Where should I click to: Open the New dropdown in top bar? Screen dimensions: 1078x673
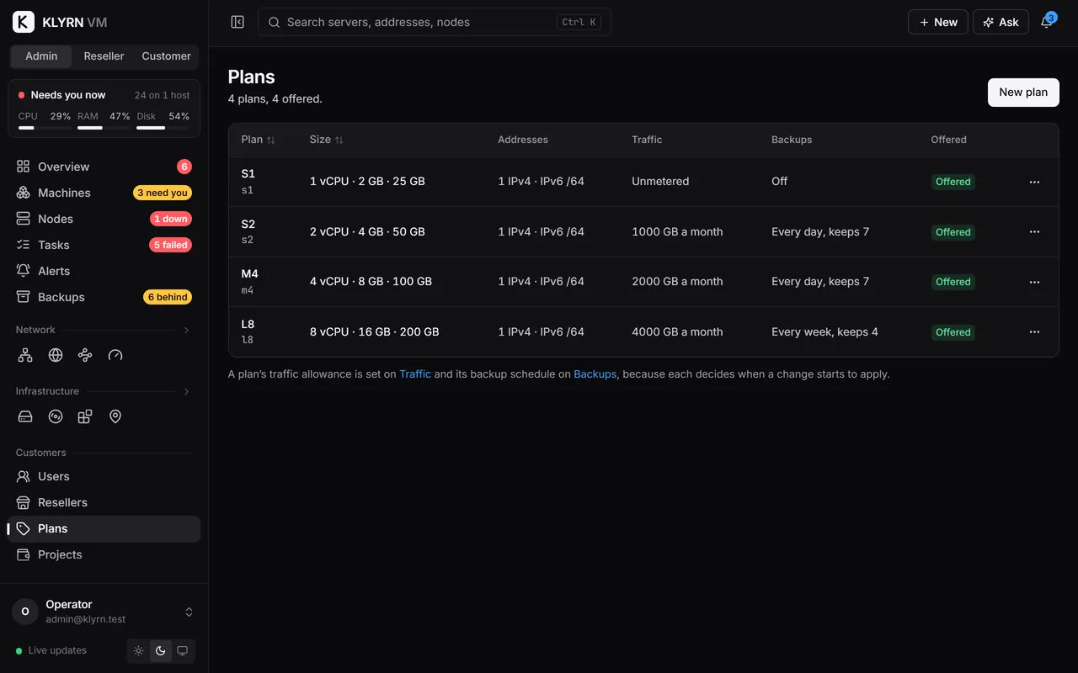point(937,22)
